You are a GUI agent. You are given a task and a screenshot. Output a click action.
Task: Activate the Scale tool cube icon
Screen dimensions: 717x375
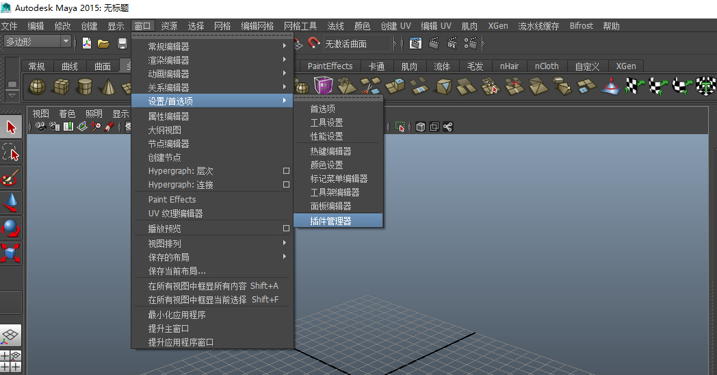click(x=11, y=253)
